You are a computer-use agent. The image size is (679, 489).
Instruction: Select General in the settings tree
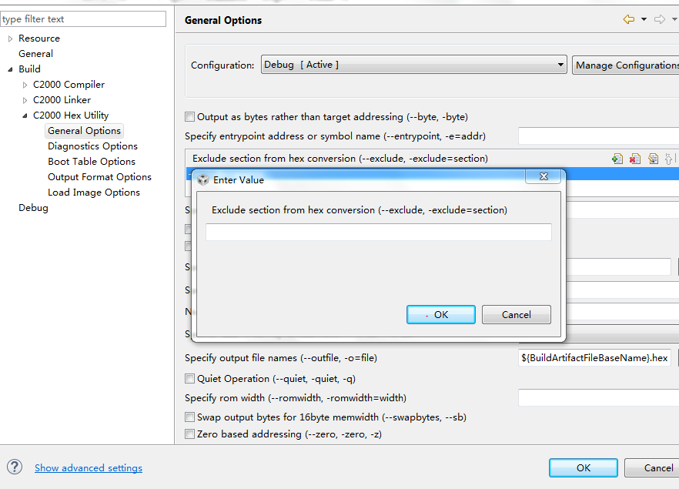tap(35, 54)
